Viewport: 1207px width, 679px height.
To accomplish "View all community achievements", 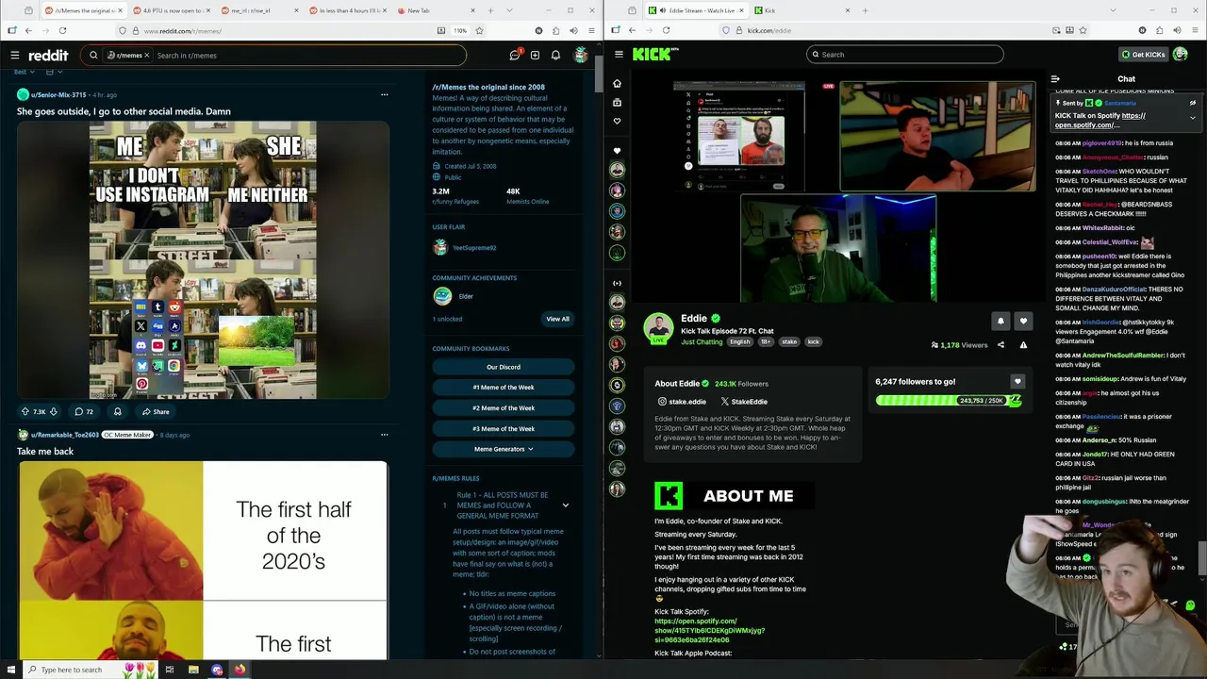I will tap(557, 319).
